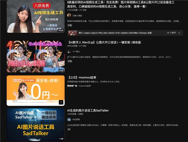Open the 九姨小课堂 channel name

[x=77, y=16]
